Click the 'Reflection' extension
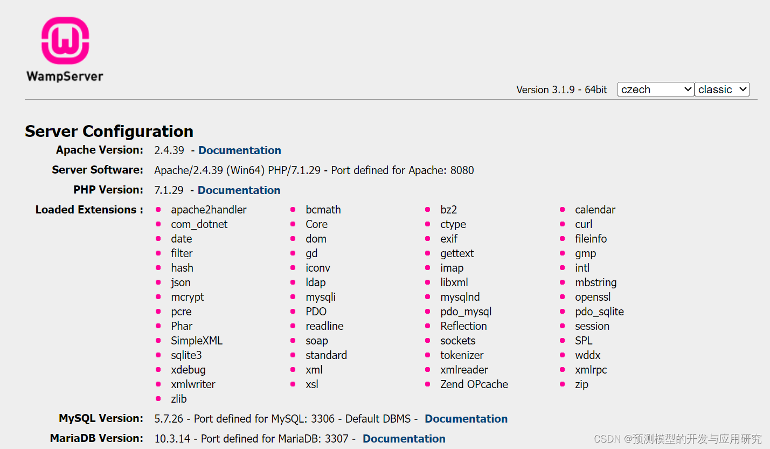Screen dimensions: 770x449 coord(463,326)
